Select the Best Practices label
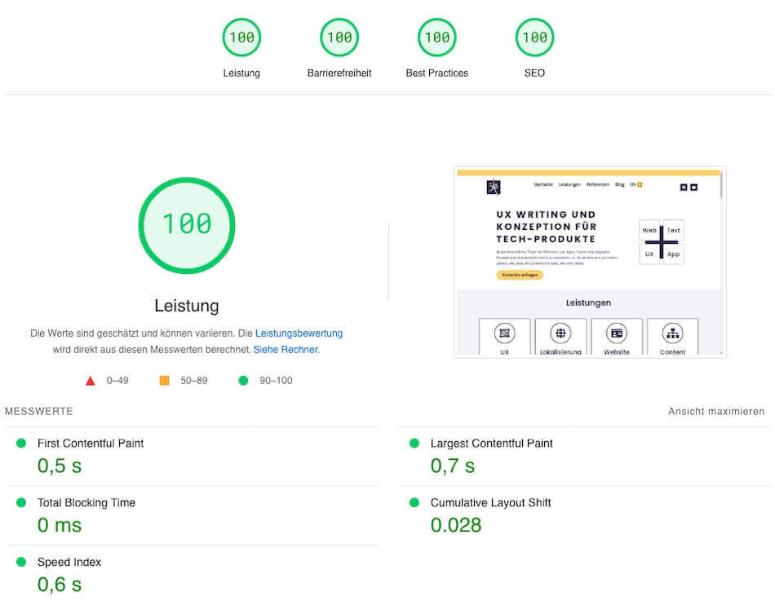The height and width of the screenshot is (605, 775). (x=437, y=73)
